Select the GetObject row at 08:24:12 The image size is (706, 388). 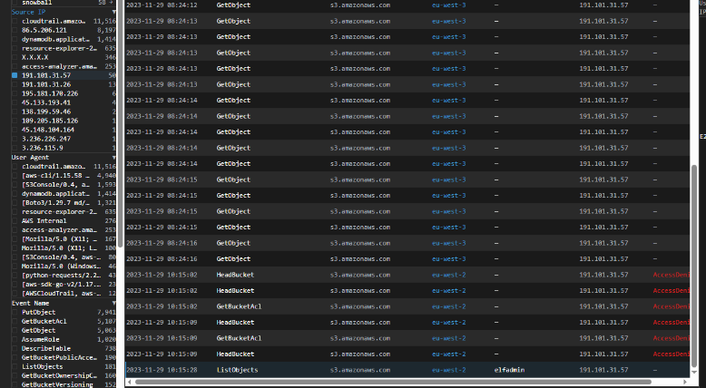click(407, 5)
